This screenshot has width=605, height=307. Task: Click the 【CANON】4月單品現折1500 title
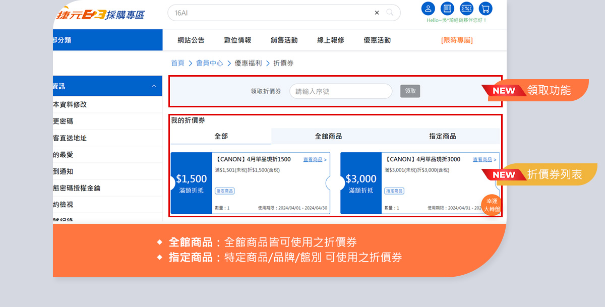[x=253, y=159]
